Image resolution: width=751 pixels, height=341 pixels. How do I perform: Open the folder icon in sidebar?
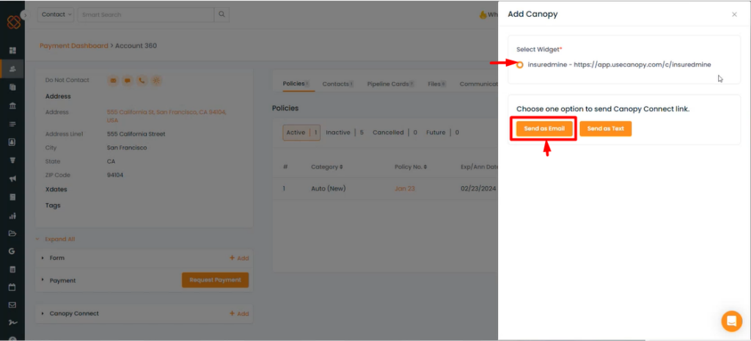[13, 233]
